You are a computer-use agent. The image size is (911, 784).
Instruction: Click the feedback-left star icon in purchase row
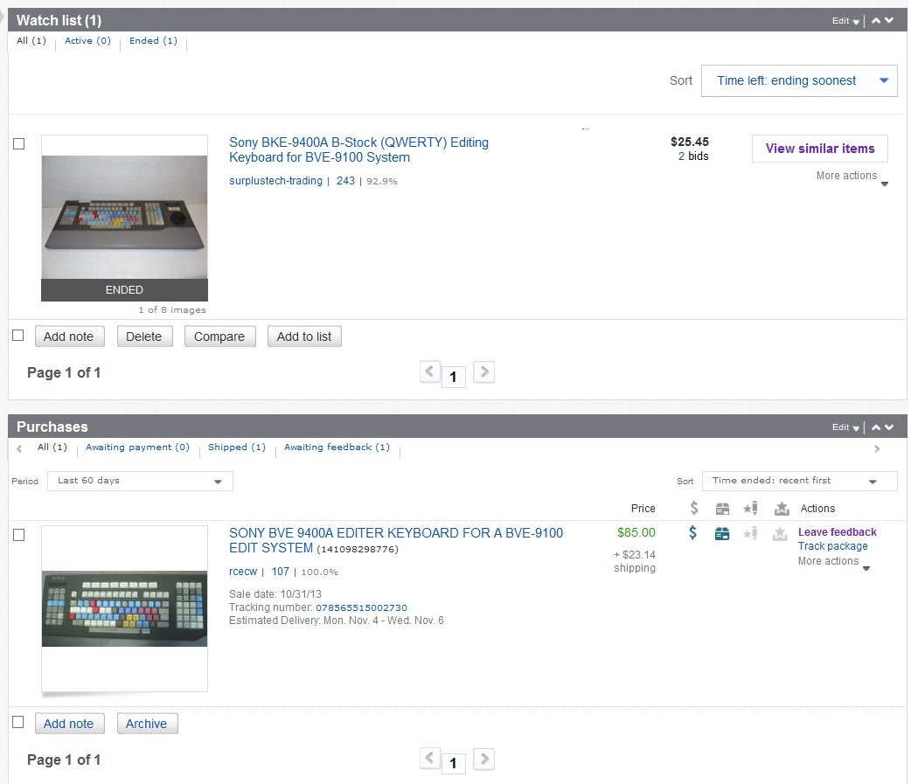click(x=751, y=532)
